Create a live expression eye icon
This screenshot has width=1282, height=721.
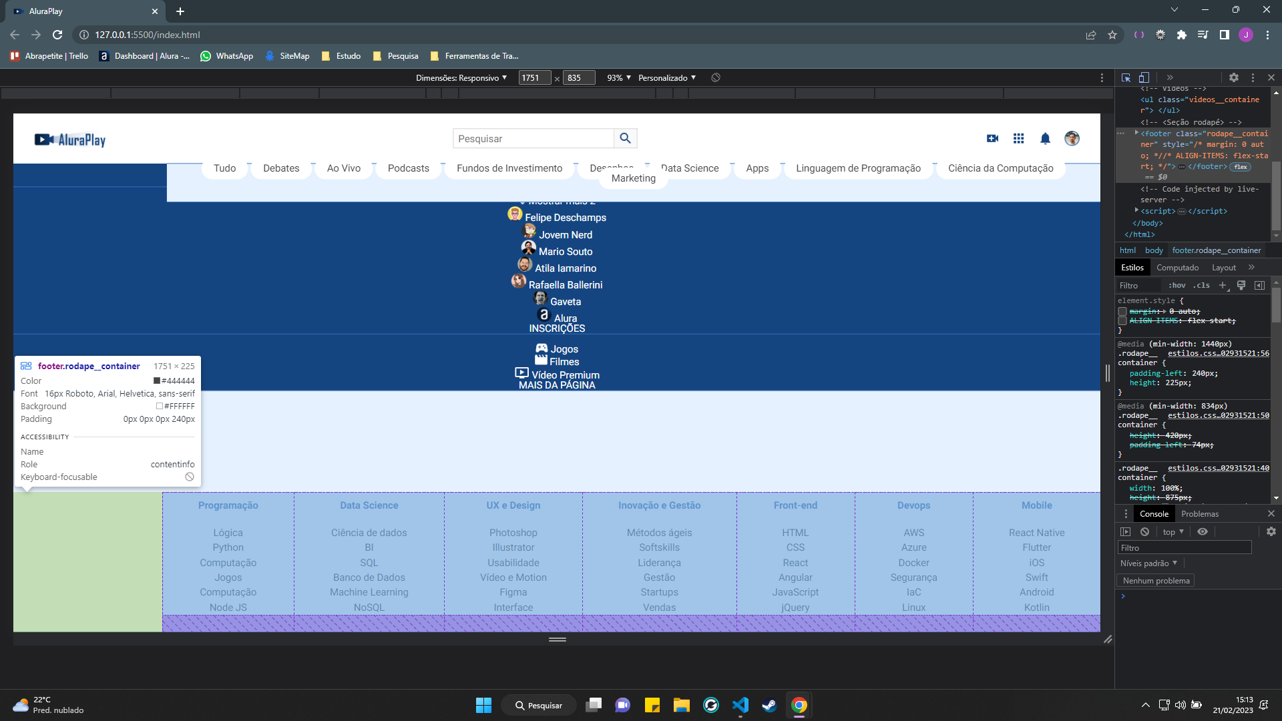pos(1203,532)
